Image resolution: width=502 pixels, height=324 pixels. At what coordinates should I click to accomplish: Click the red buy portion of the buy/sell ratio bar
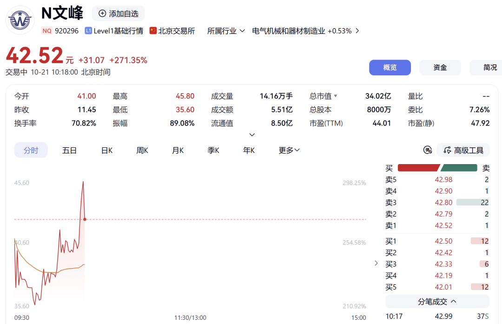418,168
